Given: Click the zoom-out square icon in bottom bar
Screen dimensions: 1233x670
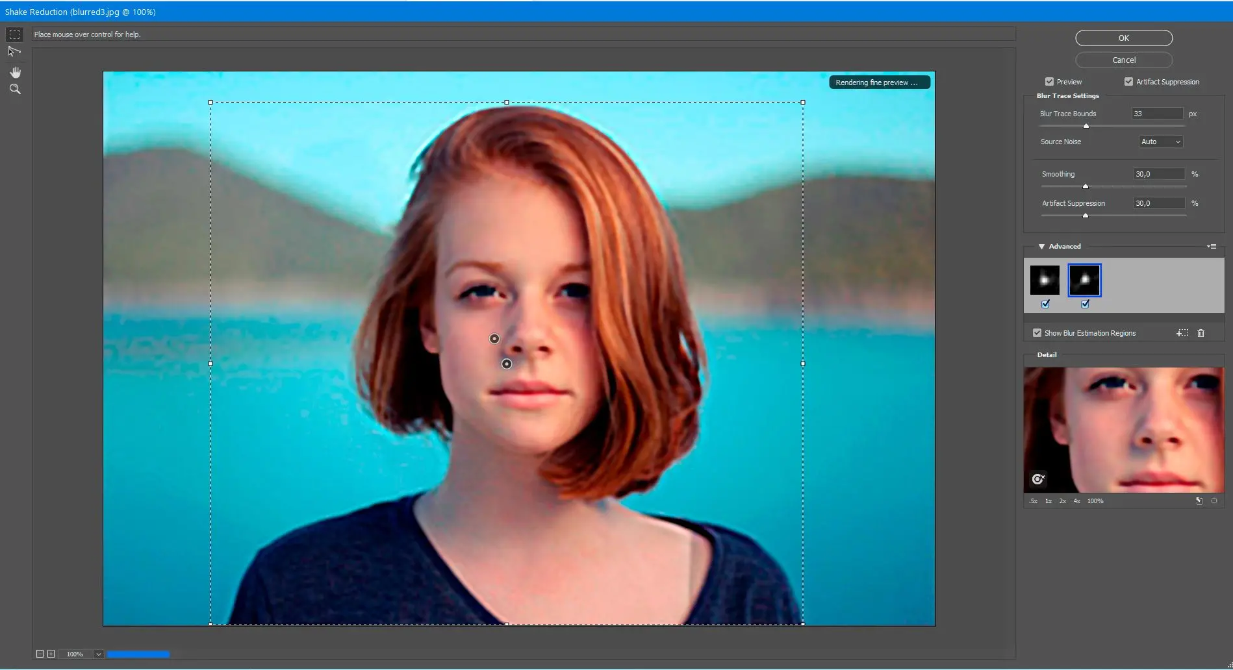Looking at the screenshot, I should pyautogui.click(x=40, y=654).
